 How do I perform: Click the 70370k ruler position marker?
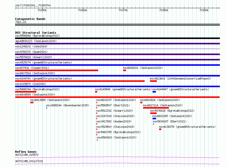coord(123,10)
